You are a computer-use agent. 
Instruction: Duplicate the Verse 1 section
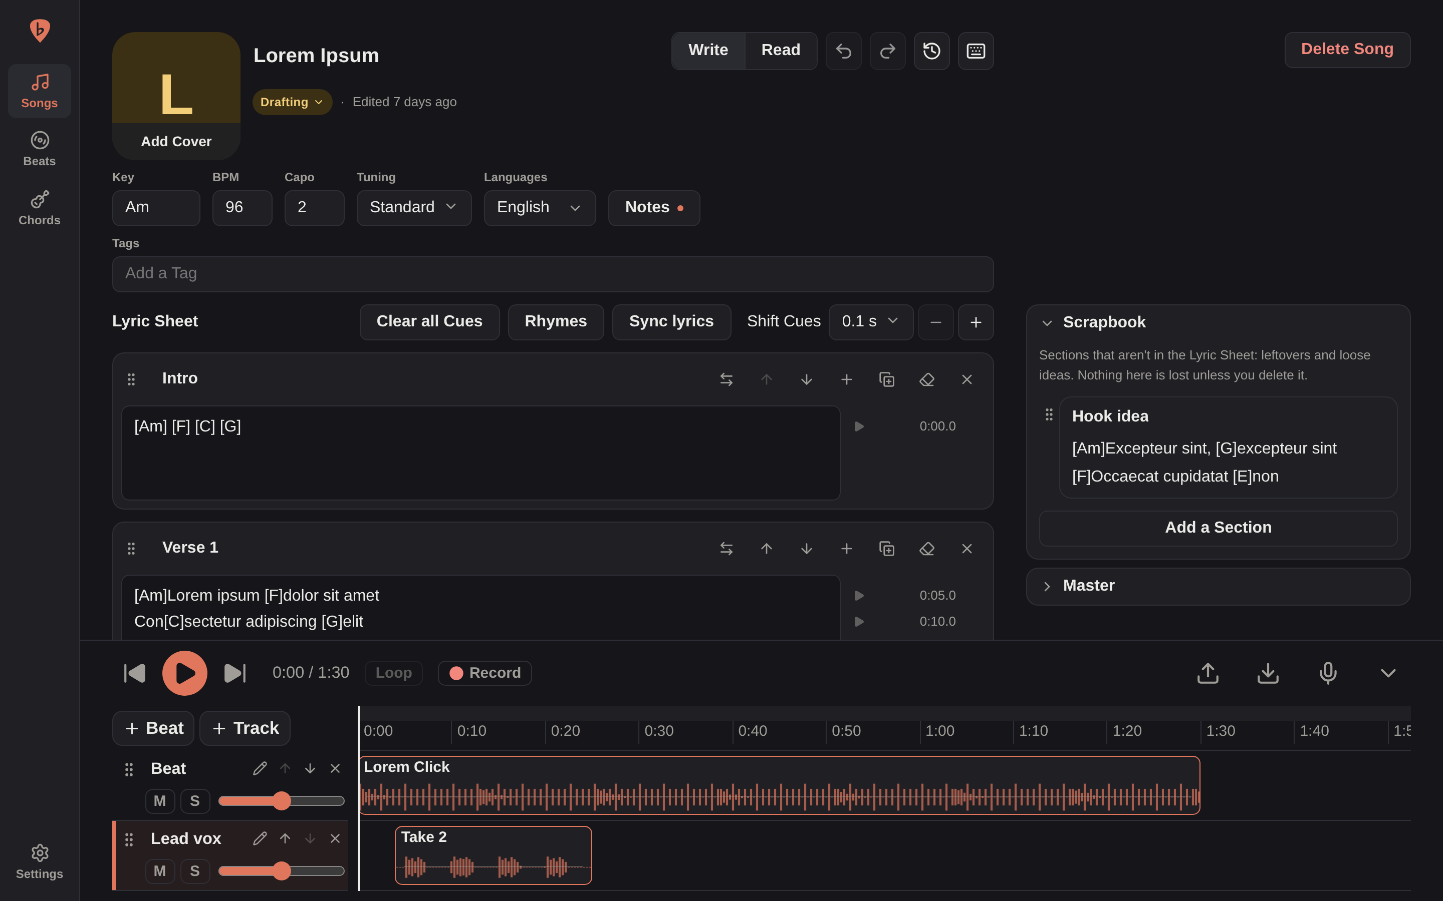point(887,548)
